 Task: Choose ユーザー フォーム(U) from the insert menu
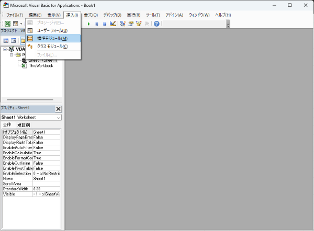tap(53, 31)
